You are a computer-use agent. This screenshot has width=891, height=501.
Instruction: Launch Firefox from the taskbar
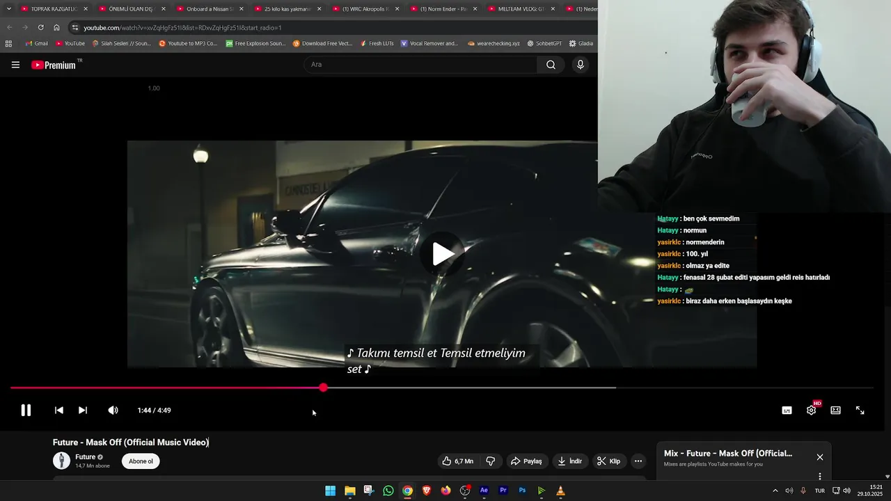(445, 491)
